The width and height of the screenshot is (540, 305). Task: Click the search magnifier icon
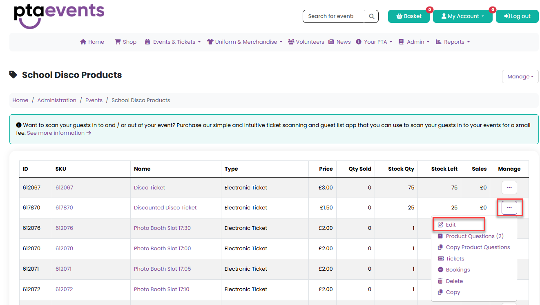(x=371, y=16)
